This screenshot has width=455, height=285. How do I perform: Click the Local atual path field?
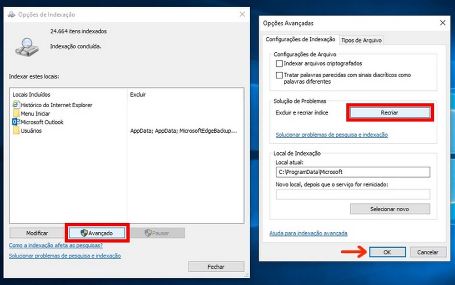pos(353,172)
